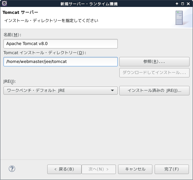Screen dimensions: 193x180
Task: Open the help question mark icon
Action: (x=12, y=169)
